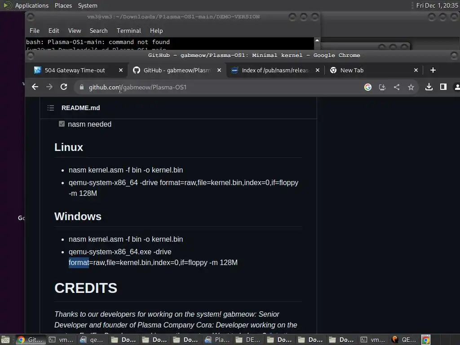Click the 'Linux' heading

click(69, 147)
